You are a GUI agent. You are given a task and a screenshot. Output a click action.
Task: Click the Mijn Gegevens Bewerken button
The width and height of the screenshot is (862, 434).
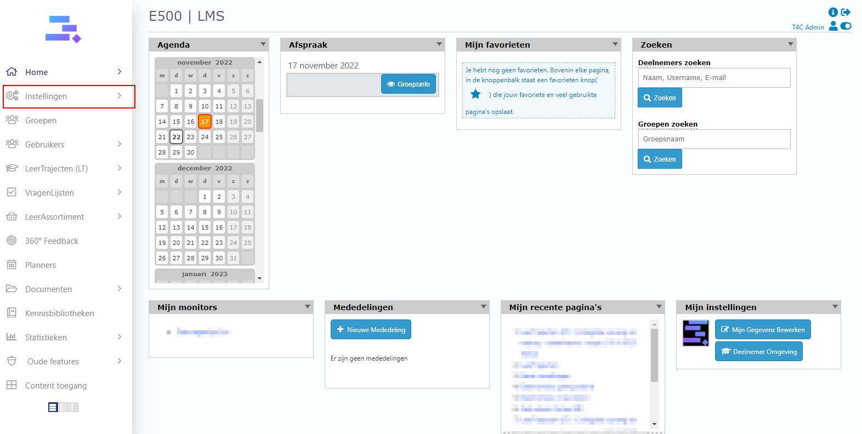(x=762, y=330)
